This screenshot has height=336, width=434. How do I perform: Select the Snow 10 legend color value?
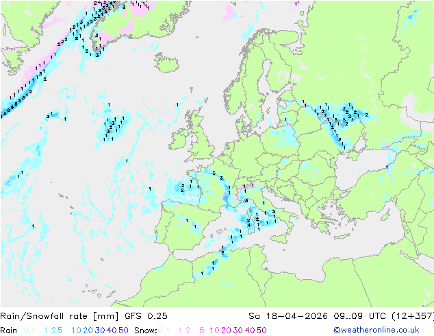tap(214, 331)
